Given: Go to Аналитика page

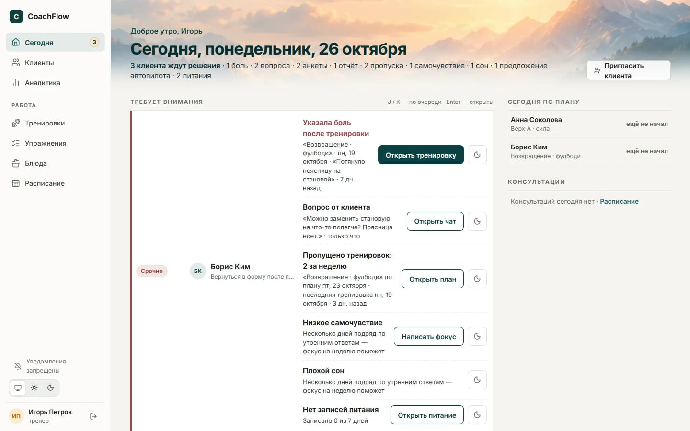Looking at the screenshot, I should pos(55,83).
